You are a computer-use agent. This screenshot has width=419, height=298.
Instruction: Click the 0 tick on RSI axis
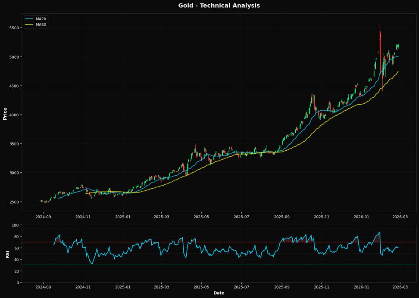pyautogui.click(x=18, y=282)
